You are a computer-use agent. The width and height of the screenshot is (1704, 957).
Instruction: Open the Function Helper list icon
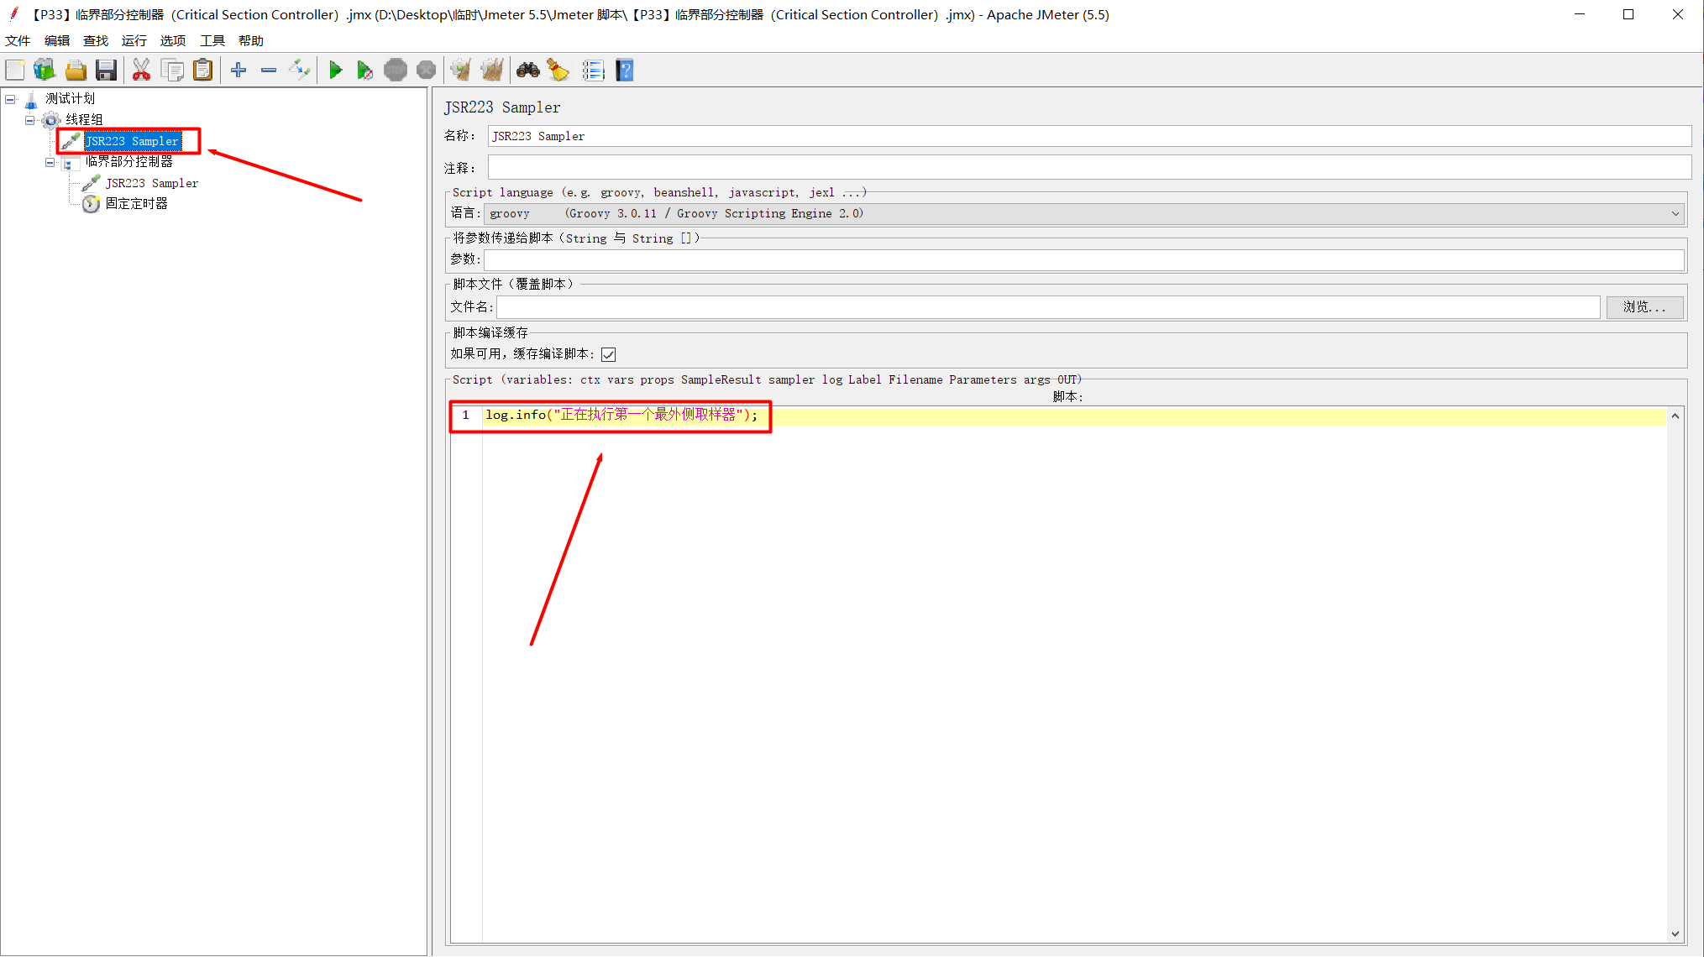click(593, 71)
